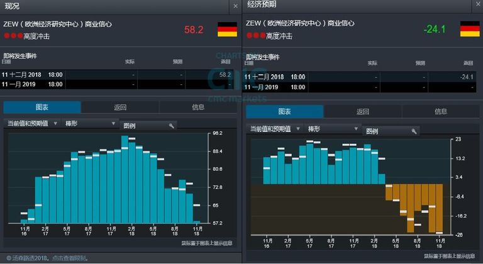
Task: Click the tallest bar in 现况 chart
Action: [x=125, y=179]
